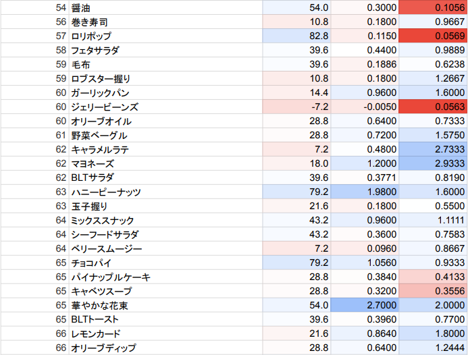This screenshot has width=468, height=355.
Task: Click the -7.2 cell in ジェリービーンズ row
Action: tap(297, 107)
